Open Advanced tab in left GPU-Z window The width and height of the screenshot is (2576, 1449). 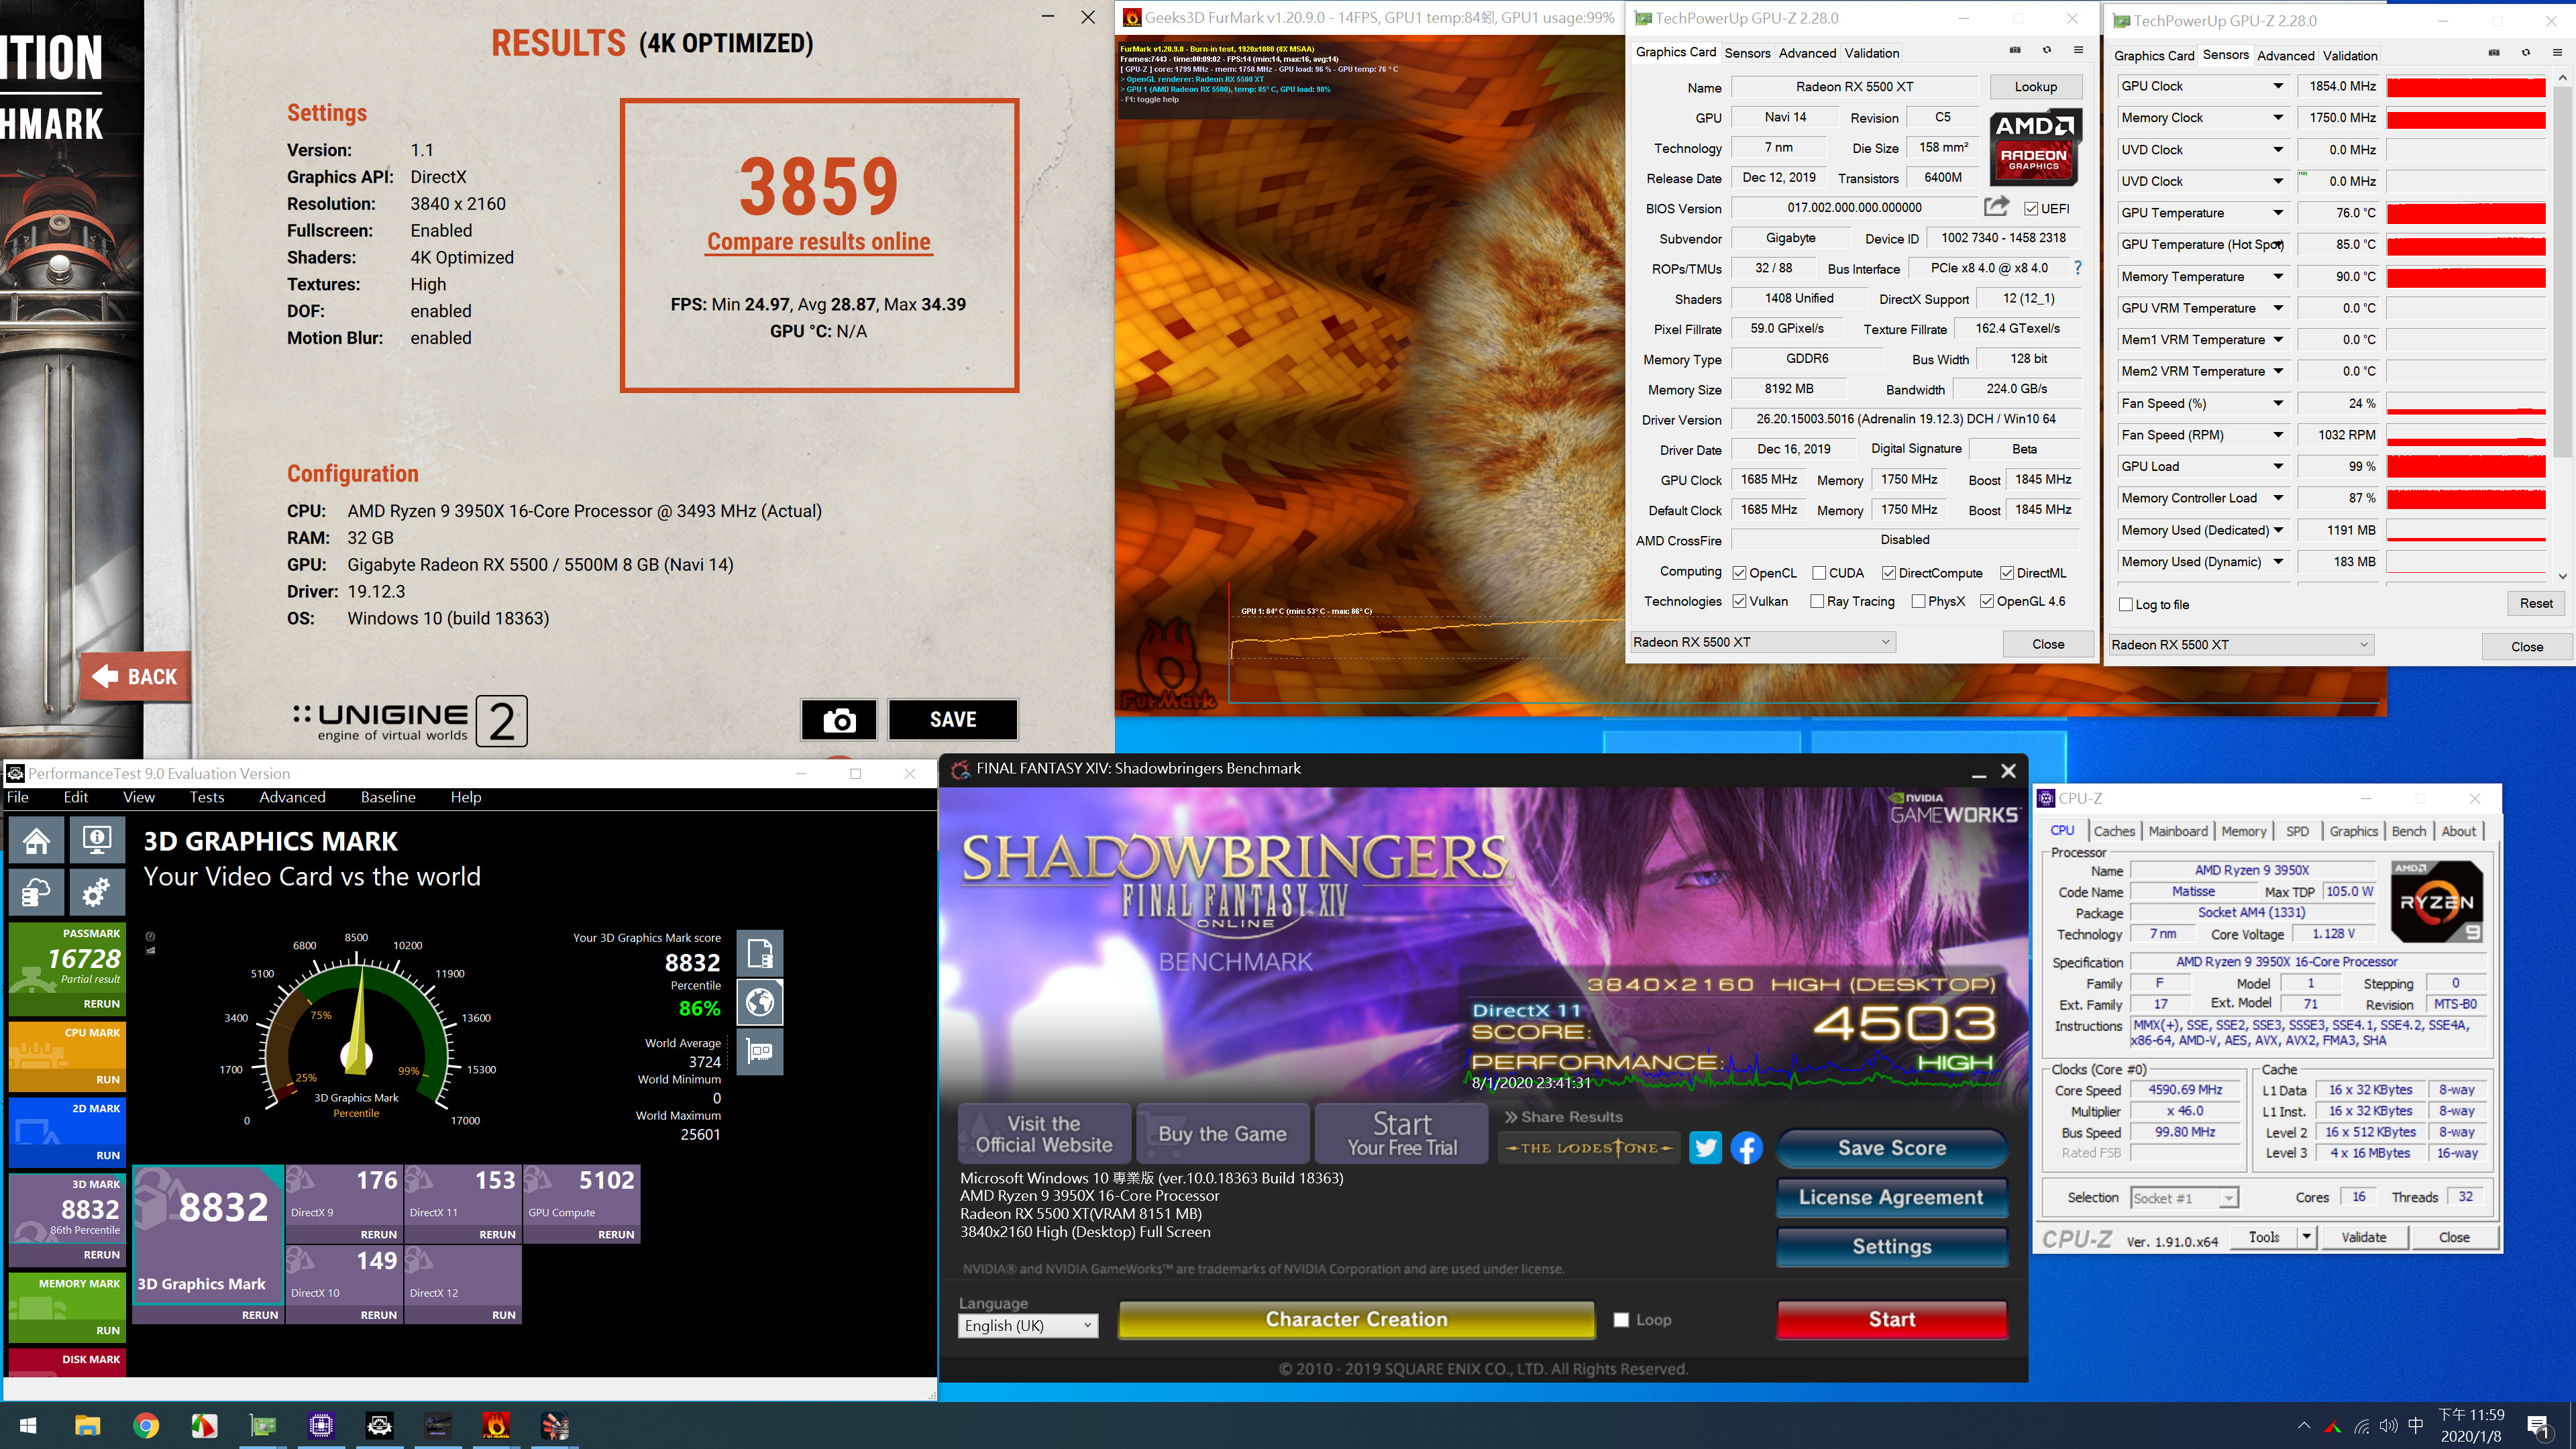[x=1807, y=53]
